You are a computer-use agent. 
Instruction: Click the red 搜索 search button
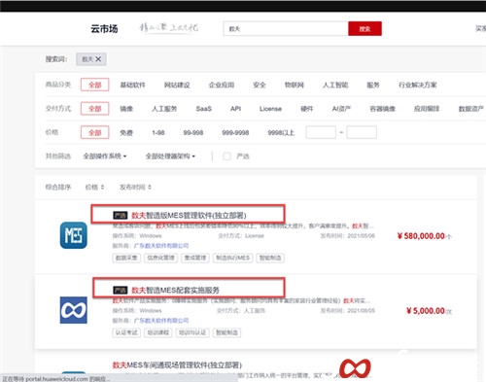364,29
